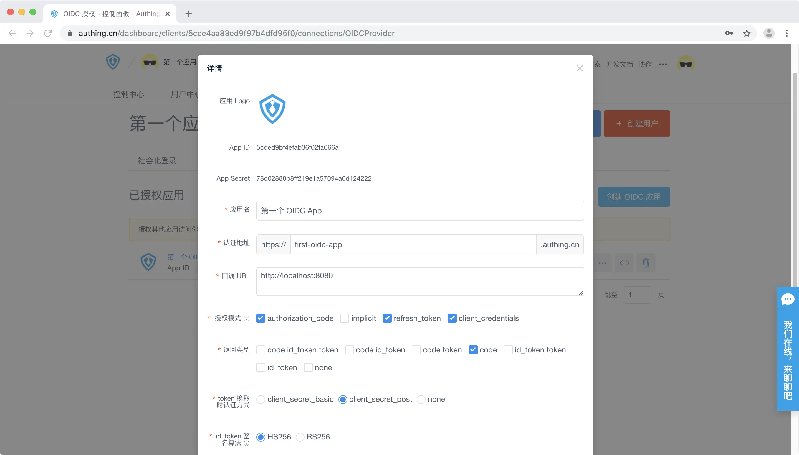Click the 回调 URL text area

pyautogui.click(x=420, y=281)
